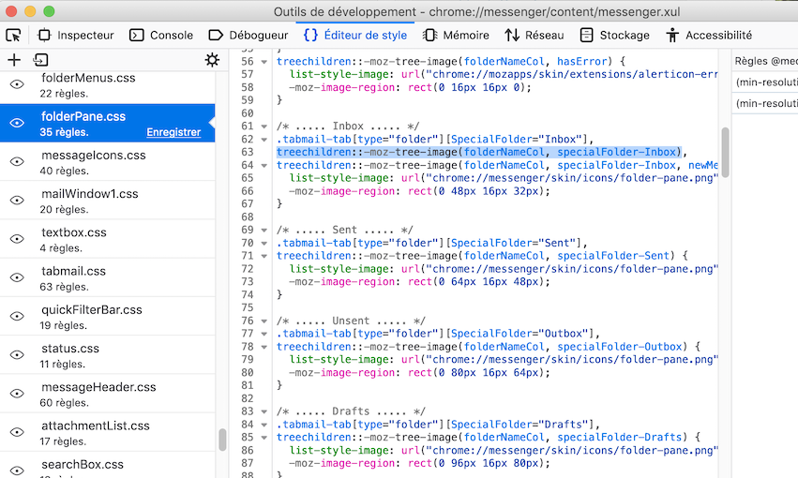Toggle visibility of messageIcons.css
Screen dimensions: 798x478
tap(17, 162)
